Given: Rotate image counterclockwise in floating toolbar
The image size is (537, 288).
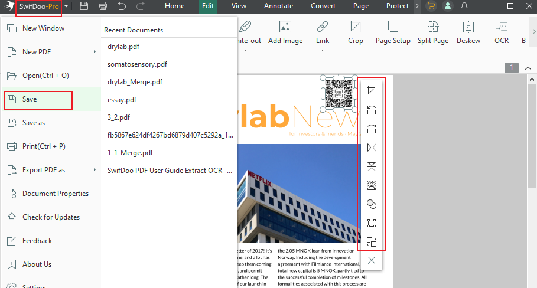Looking at the screenshot, I should tap(372, 110).
